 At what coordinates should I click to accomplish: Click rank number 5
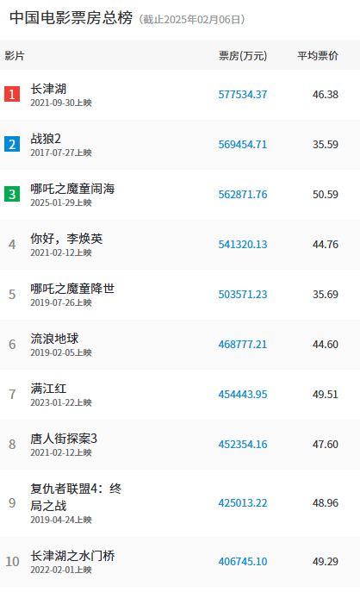(x=12, y=295)
